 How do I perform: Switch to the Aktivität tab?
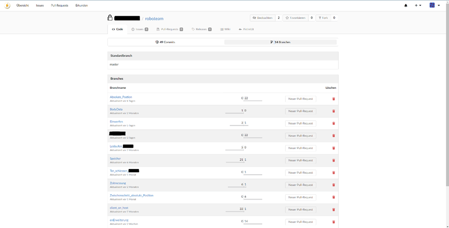(x=246, y=29)
